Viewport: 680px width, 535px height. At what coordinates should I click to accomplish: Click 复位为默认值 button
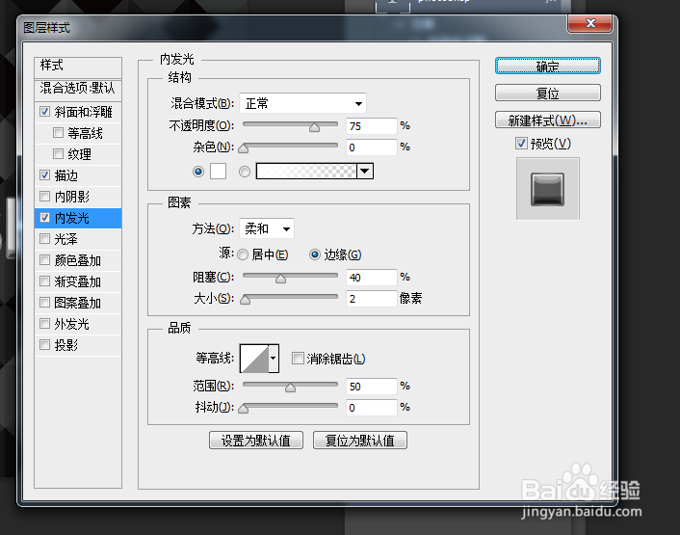(360, 441)
